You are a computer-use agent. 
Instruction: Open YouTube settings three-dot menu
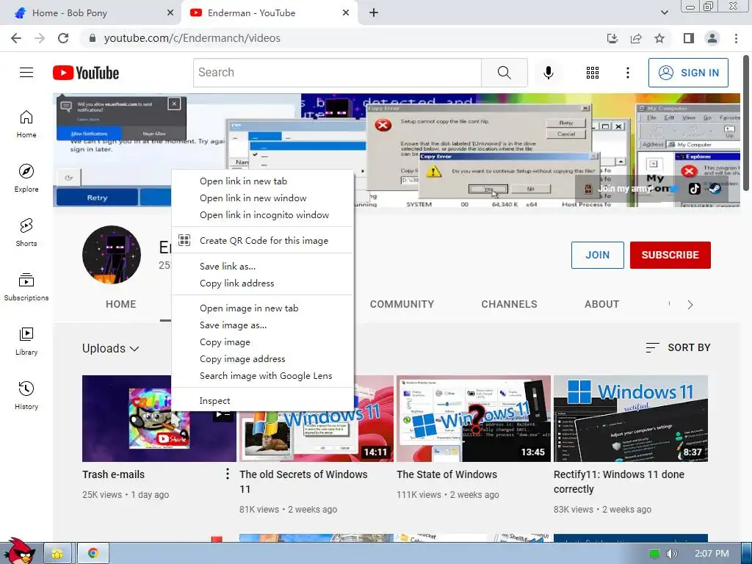(x=627, y=73)
